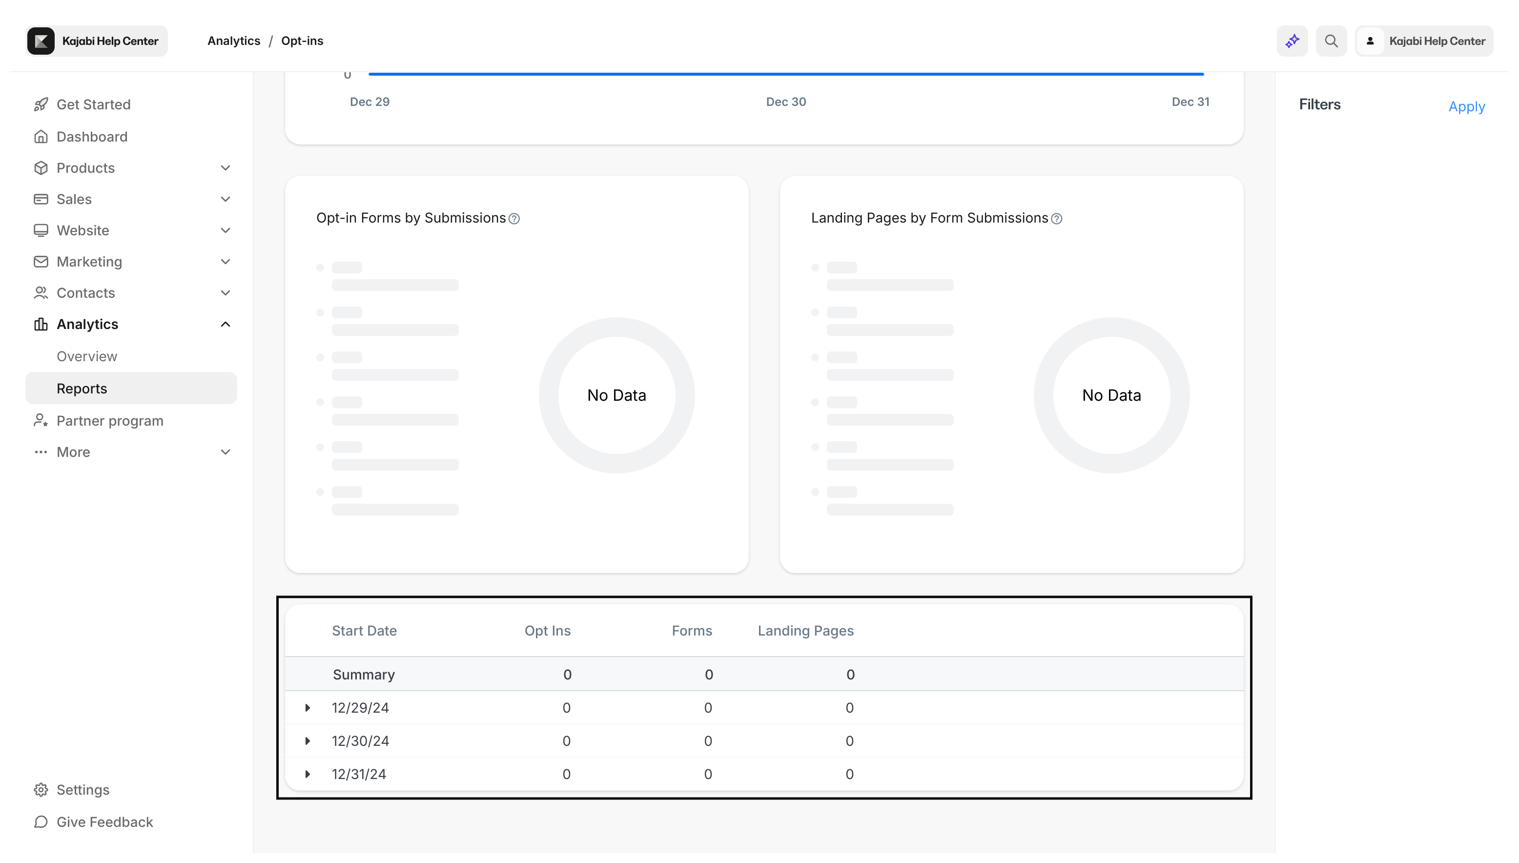Expand the Sales section chevron
Image resolution: width=1519 pixels, height=863 pixels.
tap(225, 199)
